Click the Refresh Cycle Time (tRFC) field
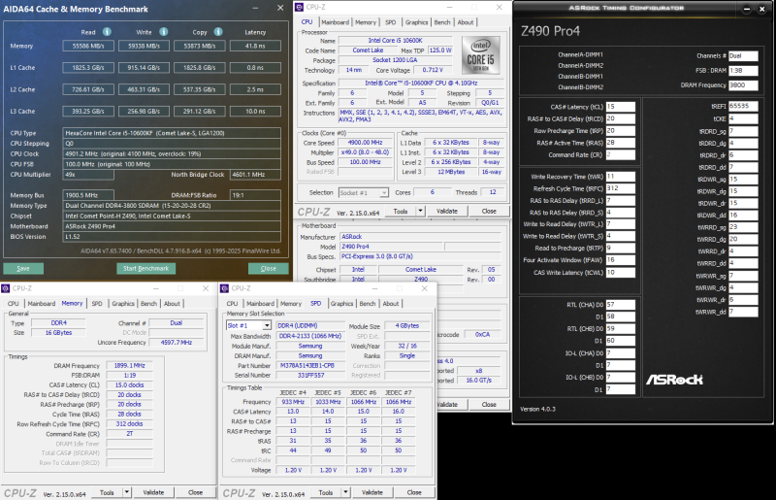 point(620,188)
